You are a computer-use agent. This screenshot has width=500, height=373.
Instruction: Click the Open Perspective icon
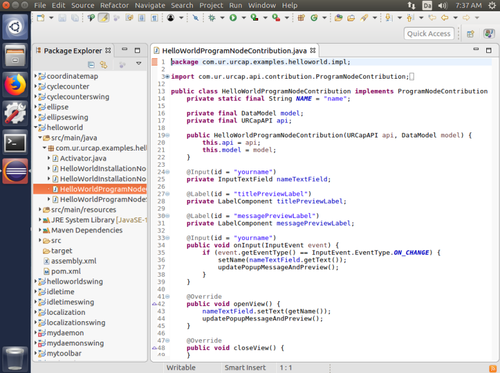coord(471,34)
